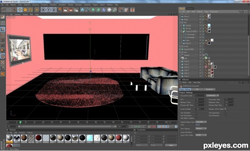Open the MoGraph menu

78,5
